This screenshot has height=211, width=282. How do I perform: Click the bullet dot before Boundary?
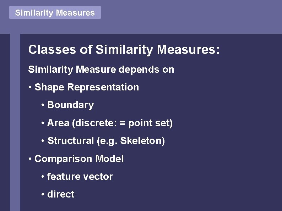click(x=43, y=105)
